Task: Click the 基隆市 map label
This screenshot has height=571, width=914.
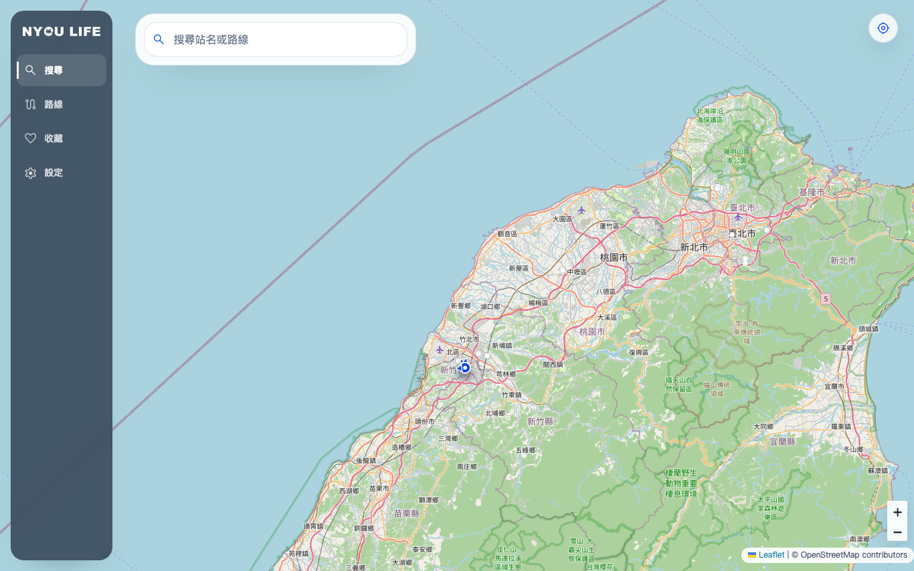Action: click(812, 193)
